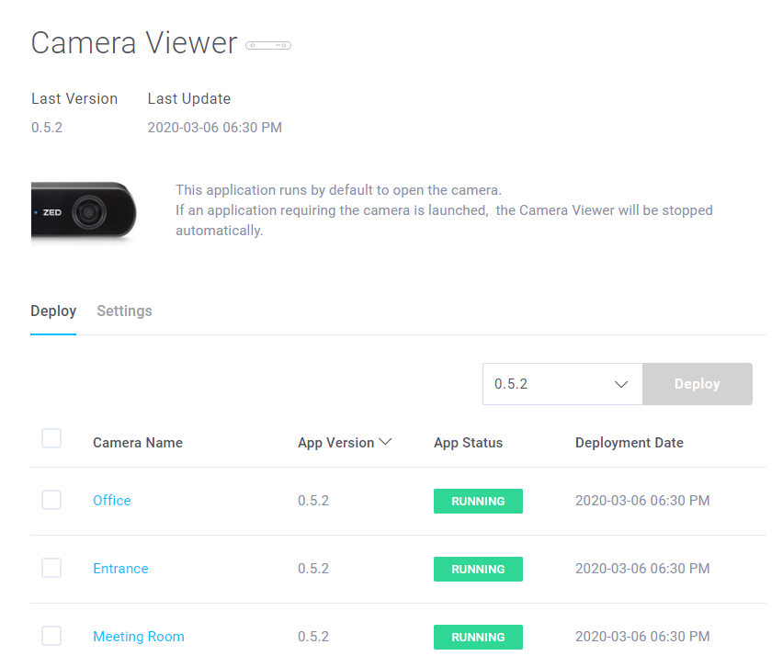
Task: Open the Office camera link
Action: point(112,500)
